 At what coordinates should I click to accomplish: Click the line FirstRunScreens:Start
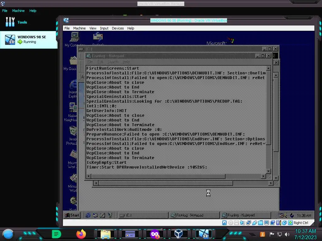[113, 68]
